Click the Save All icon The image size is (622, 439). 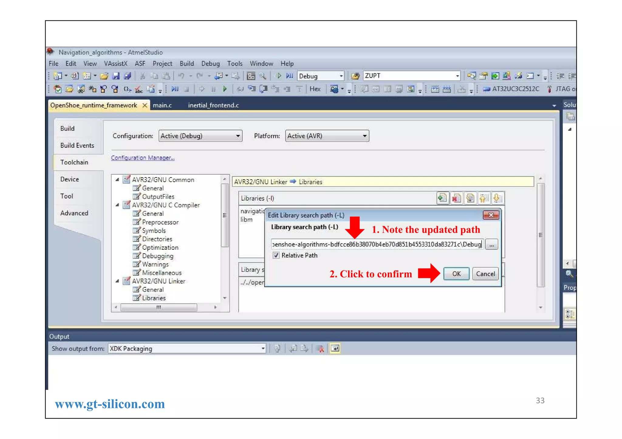[x=127, y=76]
